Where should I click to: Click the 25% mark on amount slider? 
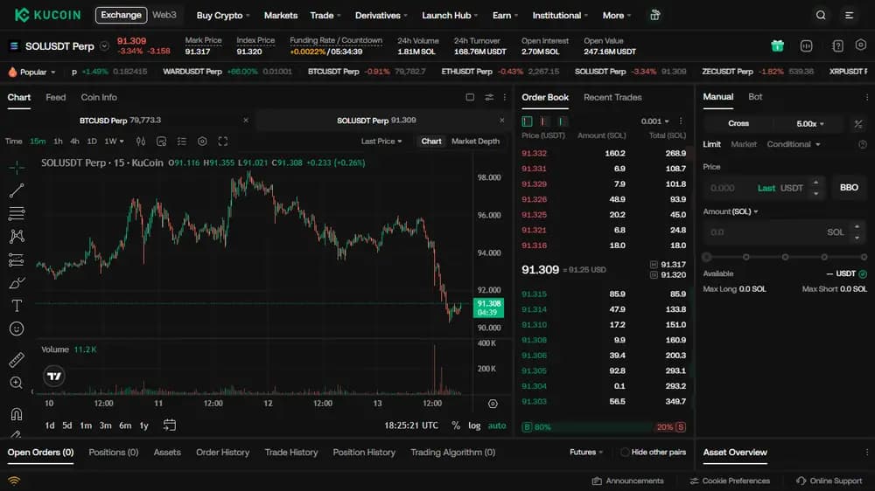[x=745, y=258]
